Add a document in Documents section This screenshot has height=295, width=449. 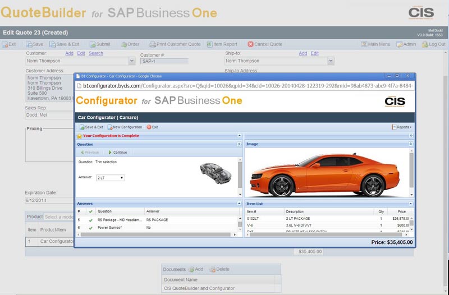coord(196,269)
